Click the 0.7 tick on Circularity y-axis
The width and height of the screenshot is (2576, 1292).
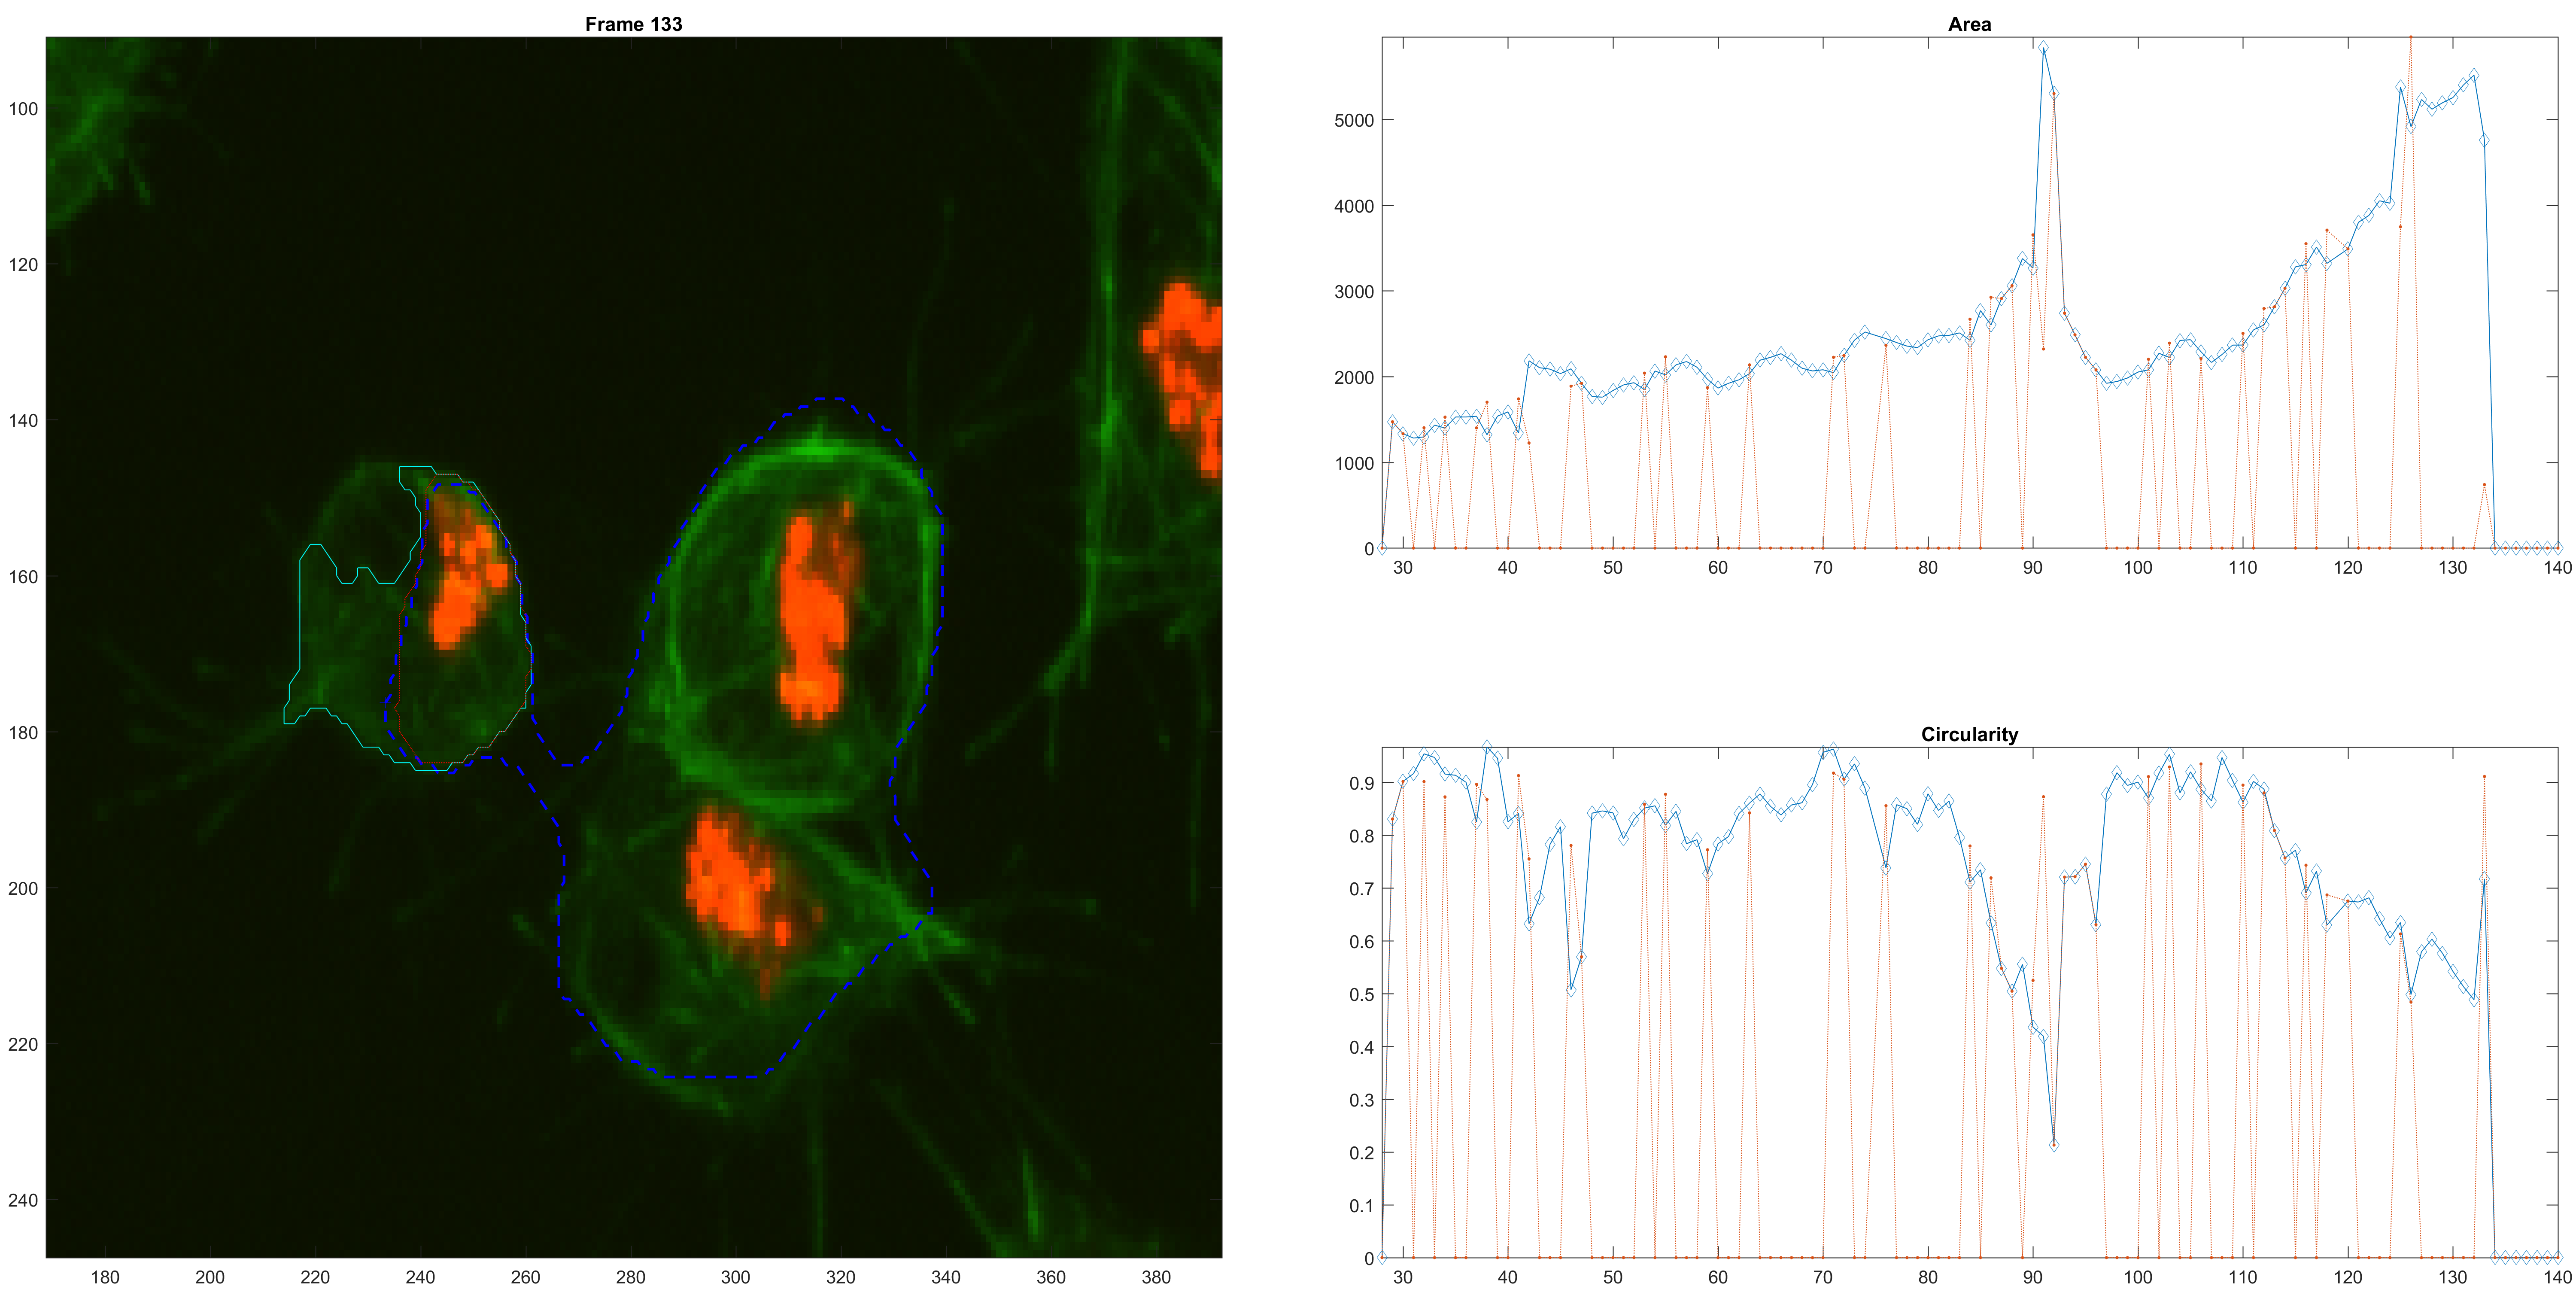pos(1361,889)
